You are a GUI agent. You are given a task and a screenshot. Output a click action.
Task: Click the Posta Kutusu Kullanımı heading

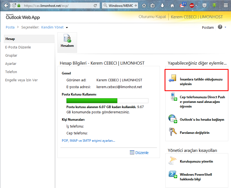(79, 94)
